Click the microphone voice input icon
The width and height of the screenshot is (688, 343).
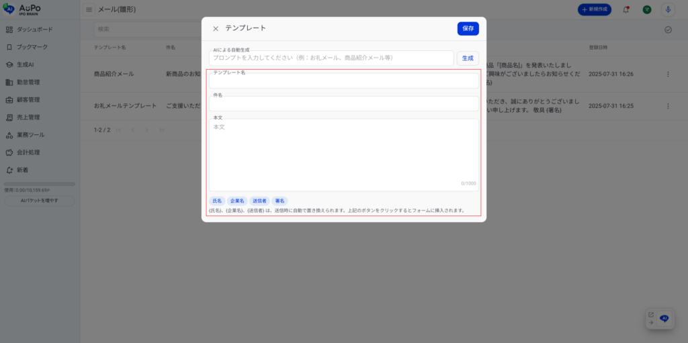tap(668, 9)
